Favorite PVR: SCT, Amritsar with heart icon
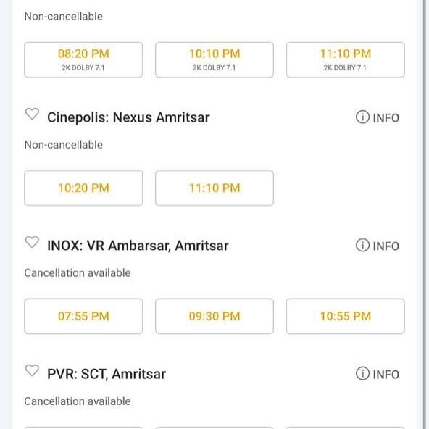The height and width of the screenshot is (429, 429). coord(32,370)
